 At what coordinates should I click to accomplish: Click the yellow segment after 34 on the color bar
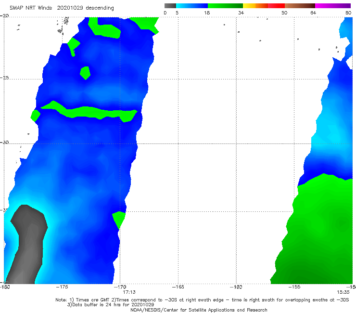click(x=249, y=6)
